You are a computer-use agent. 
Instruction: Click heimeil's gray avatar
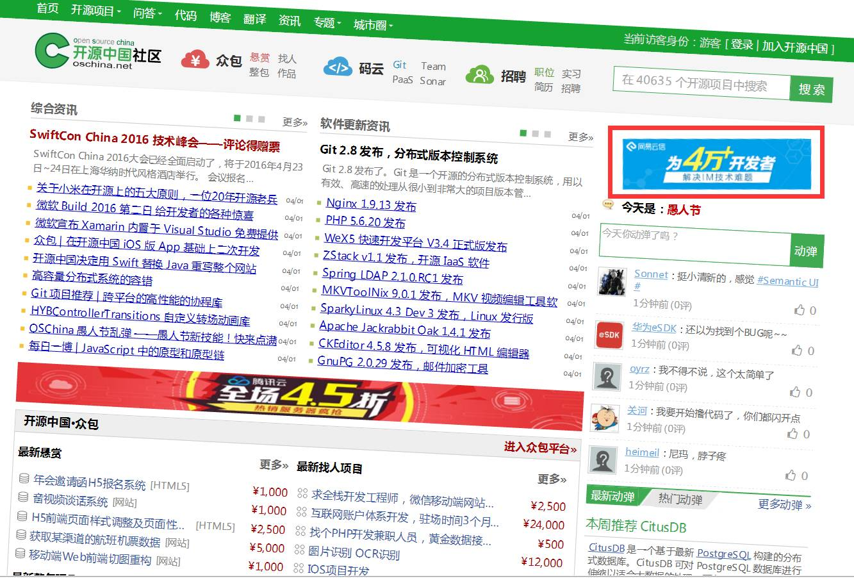pyautogui.click(x=602, y=460)
